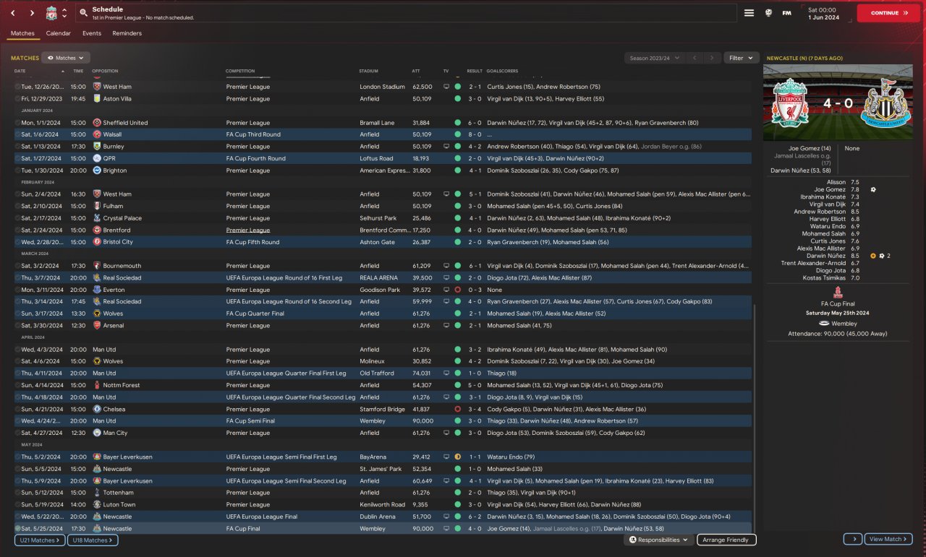Click the Crystal Palace club badge

(x=97, y=218)
